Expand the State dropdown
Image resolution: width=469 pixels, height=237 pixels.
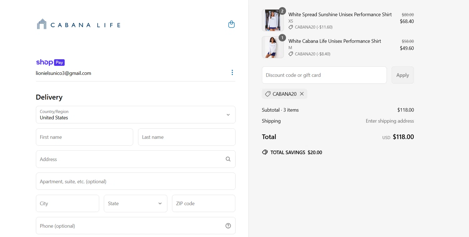pos(135,204)
